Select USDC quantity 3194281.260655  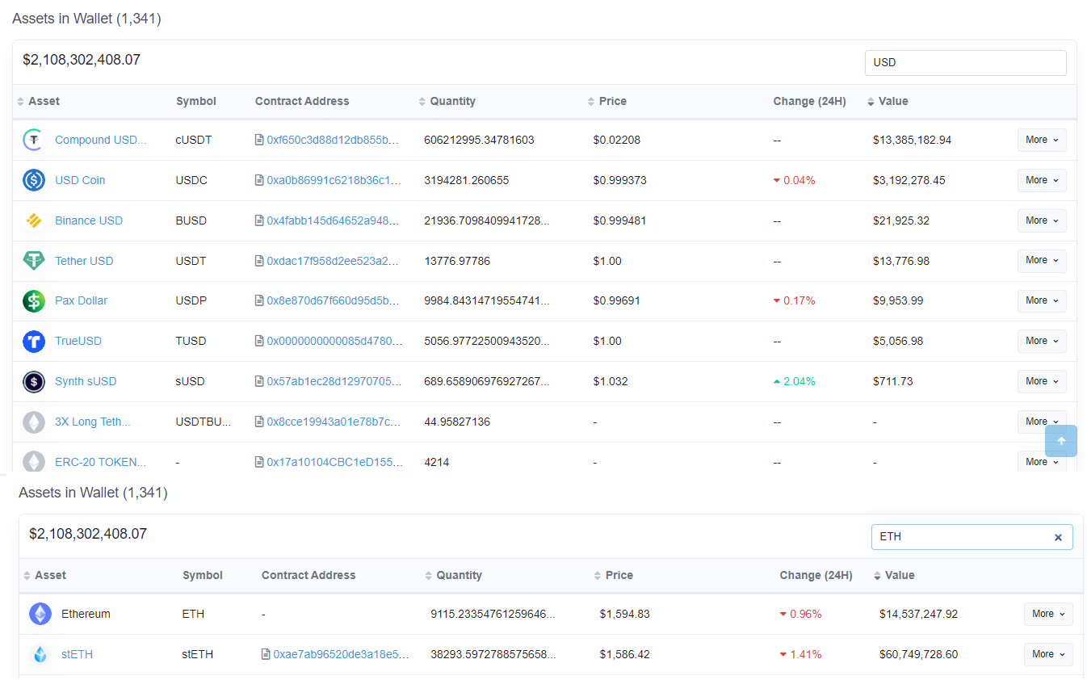466,180
